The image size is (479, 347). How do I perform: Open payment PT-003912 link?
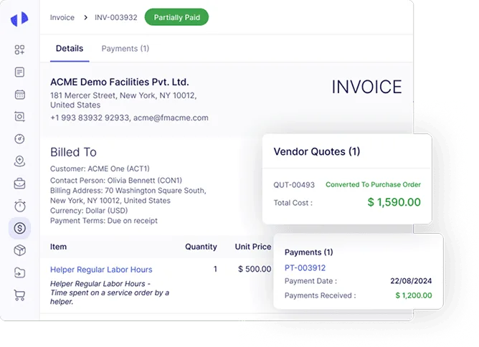[305, 268]
